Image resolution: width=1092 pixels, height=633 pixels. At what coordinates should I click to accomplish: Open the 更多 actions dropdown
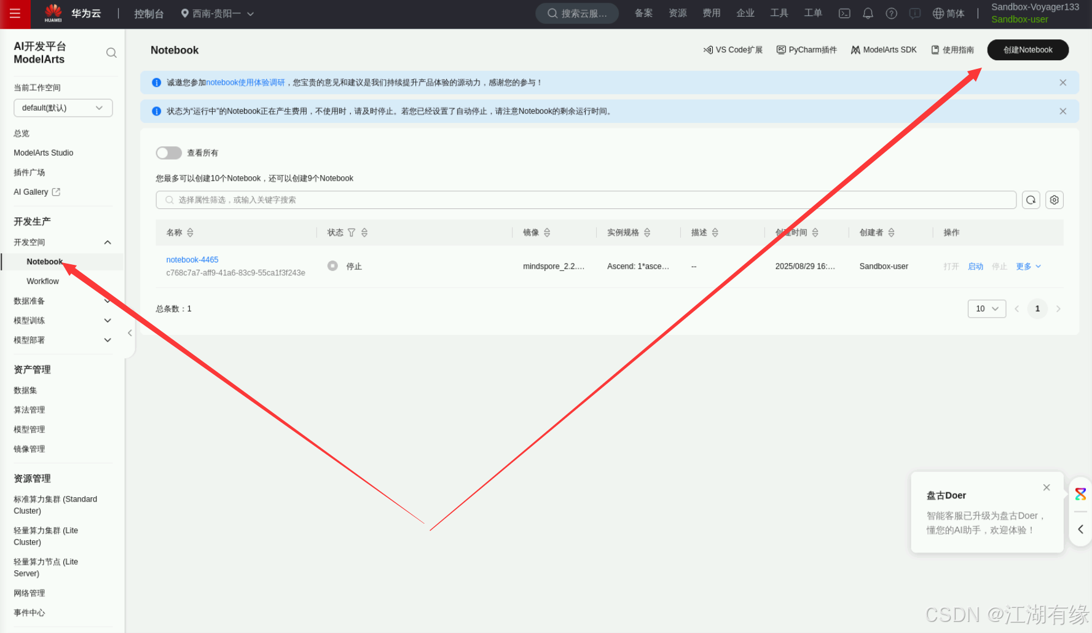[x=1028, y=266]
